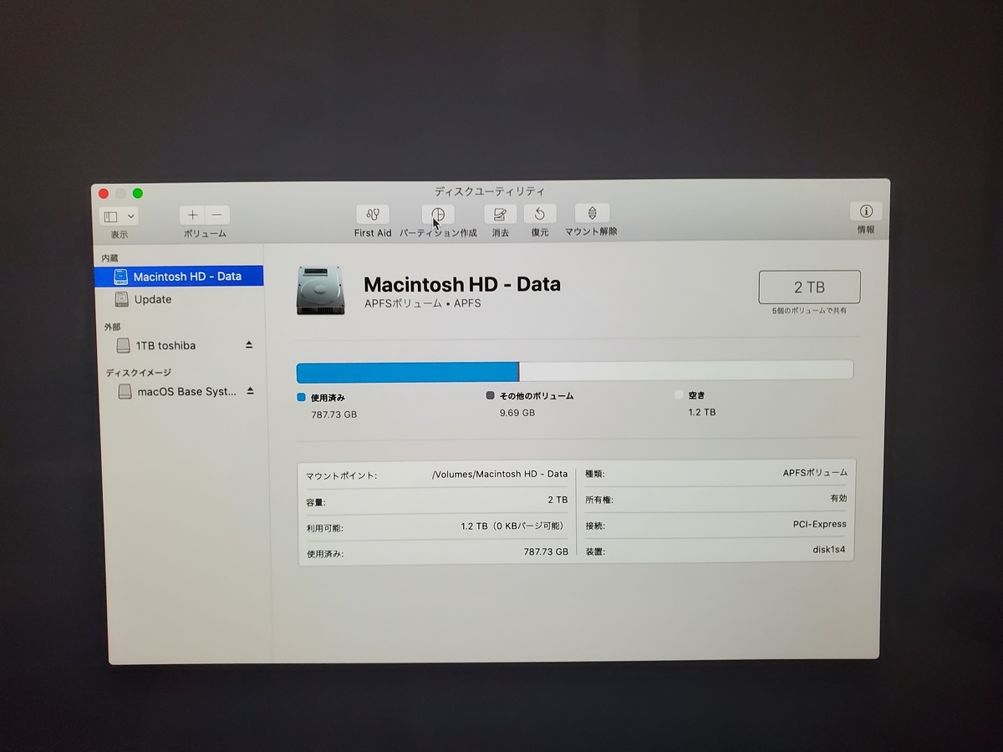Click the 2 TB capacity box

(809, 287)
